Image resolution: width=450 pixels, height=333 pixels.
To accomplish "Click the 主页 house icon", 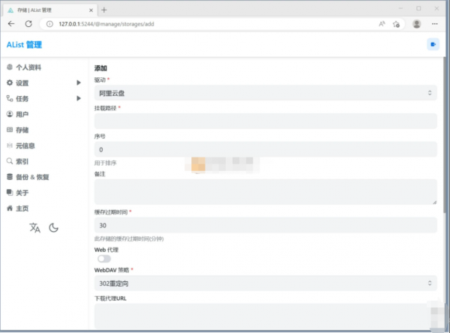I will click(x=10, y=208).
